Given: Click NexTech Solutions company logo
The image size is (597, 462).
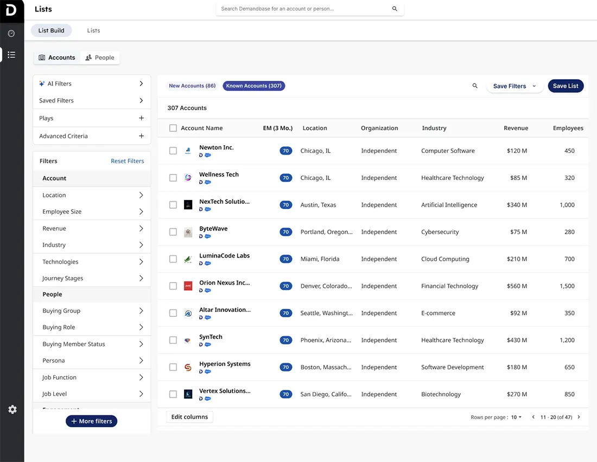Looking at the screenshot, I should (x=188, y=205).
